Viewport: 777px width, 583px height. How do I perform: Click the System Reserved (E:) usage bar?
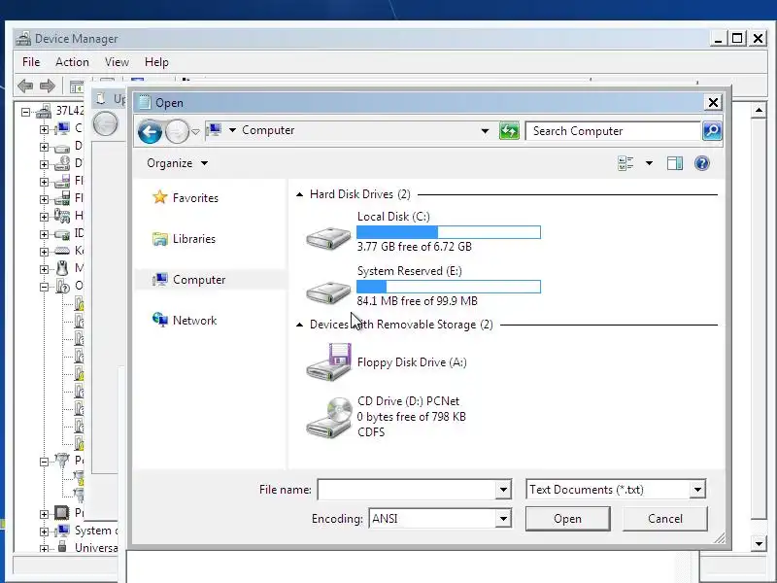[449, 287]
